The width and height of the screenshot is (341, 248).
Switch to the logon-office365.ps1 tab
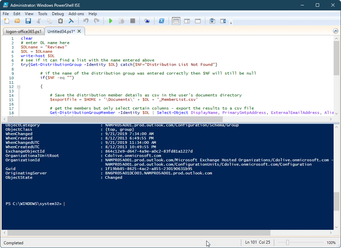24,31
